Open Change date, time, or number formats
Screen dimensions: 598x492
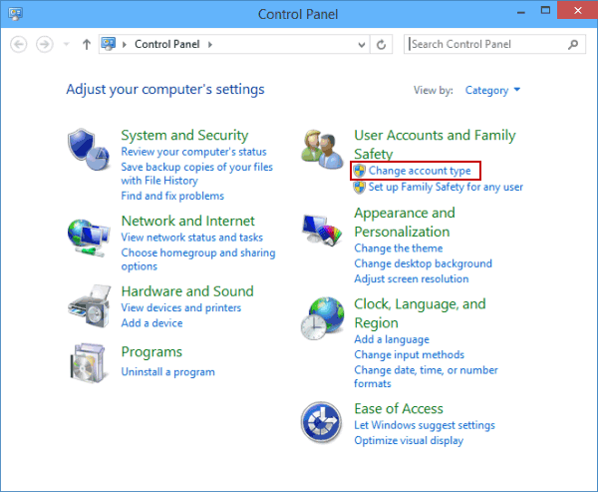(426, 376)
